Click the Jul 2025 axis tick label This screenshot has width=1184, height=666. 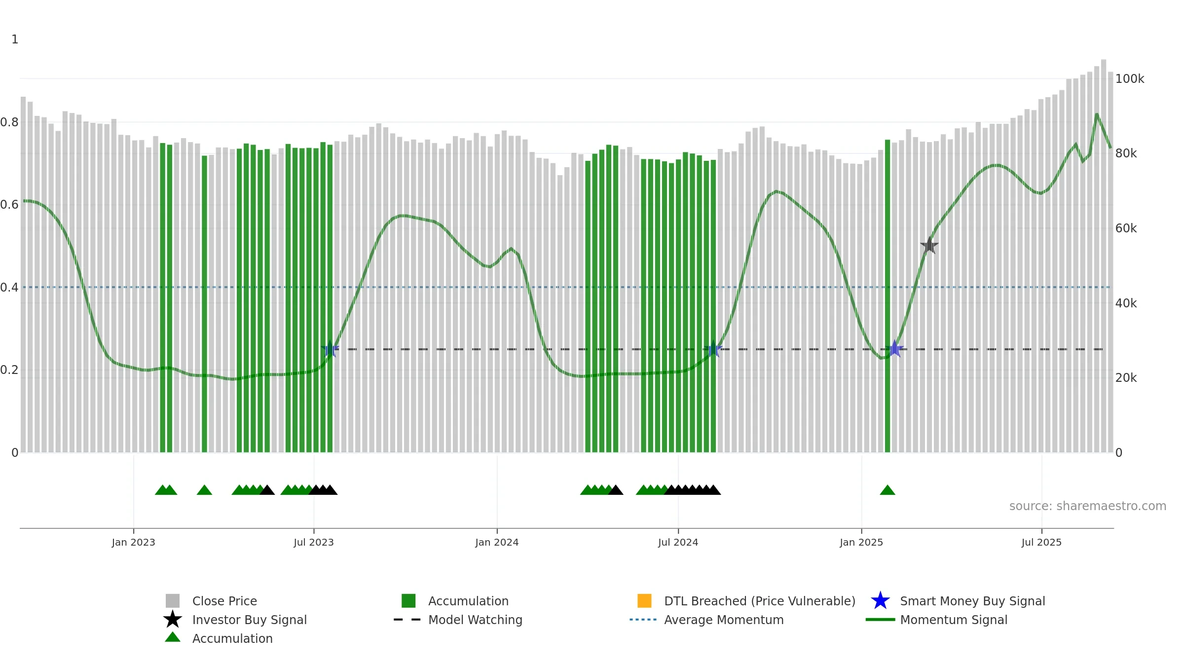1041,543
